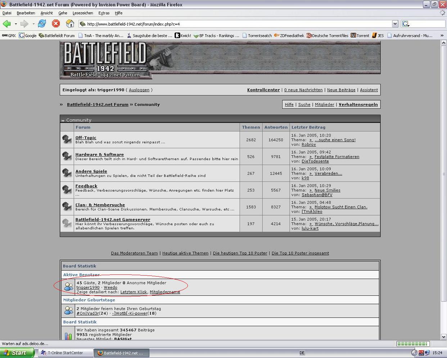Open the GMX bookmark
447x358 pixels.
9,36
